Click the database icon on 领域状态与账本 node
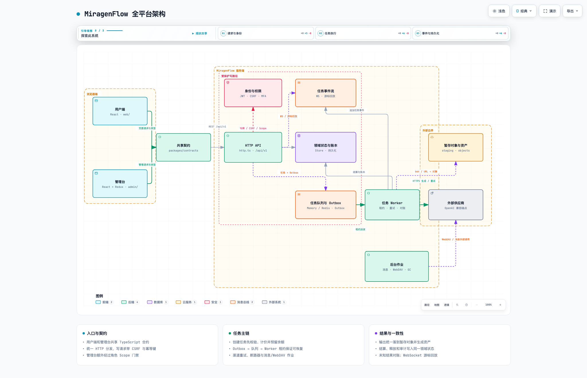 pos(299,136)
